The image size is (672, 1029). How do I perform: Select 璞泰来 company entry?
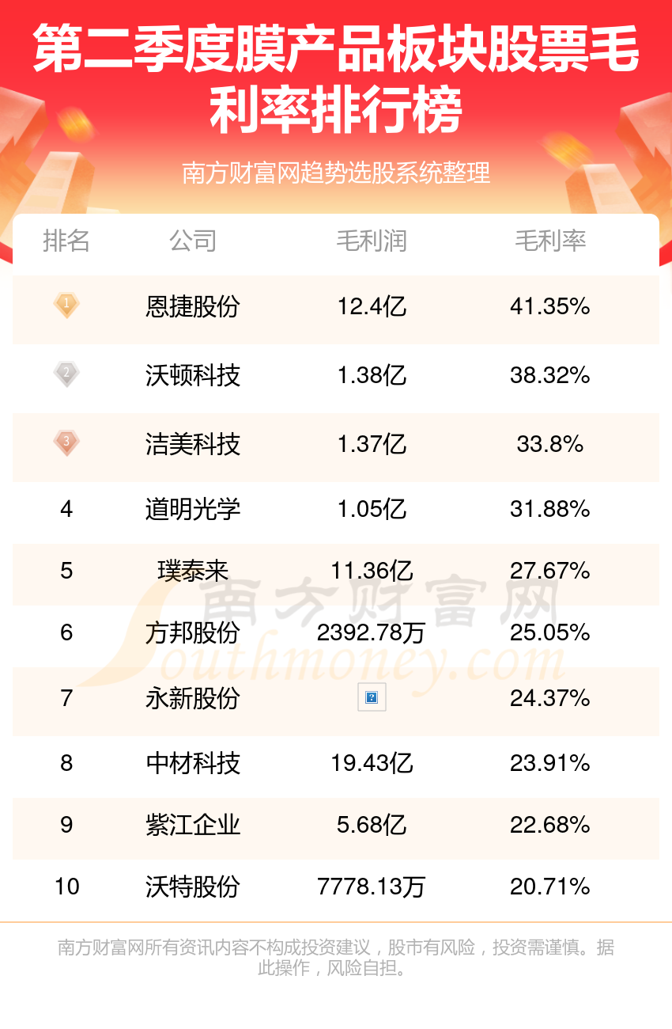point(193,571)
